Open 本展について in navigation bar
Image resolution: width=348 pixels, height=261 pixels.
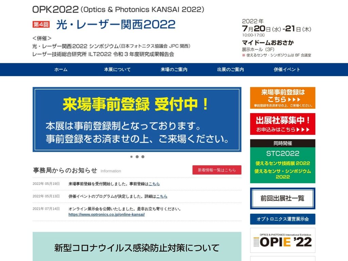coord(117,69)
